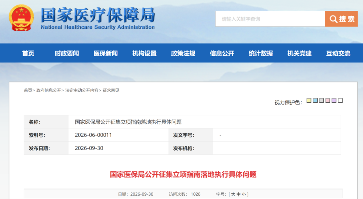
Task: Pick the gray eye-protection color swatch
Action: click(x=321, y=100)
